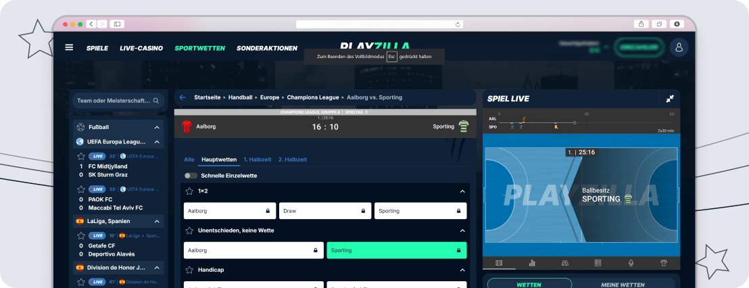The height and width of the screenshot is (288, 749).
Task: Select the Meine Wetten tab
Action: point(623,285)
